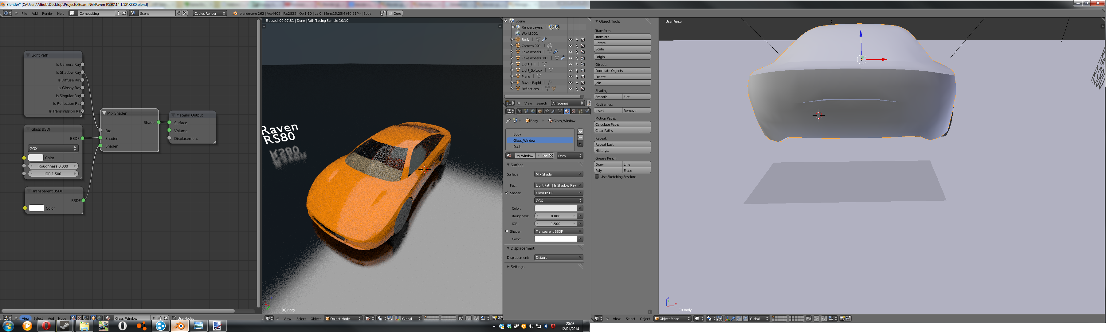The height and width of the screenshot is (332, 1106).
Task: Expand the Body object in outliner
Action: tap(512, 40)
